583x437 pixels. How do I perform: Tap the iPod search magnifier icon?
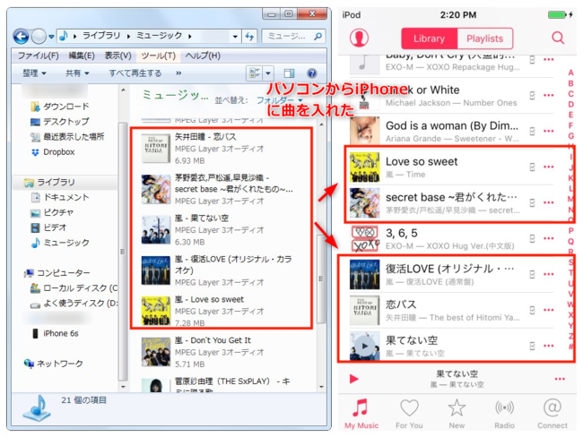point(558,38)
